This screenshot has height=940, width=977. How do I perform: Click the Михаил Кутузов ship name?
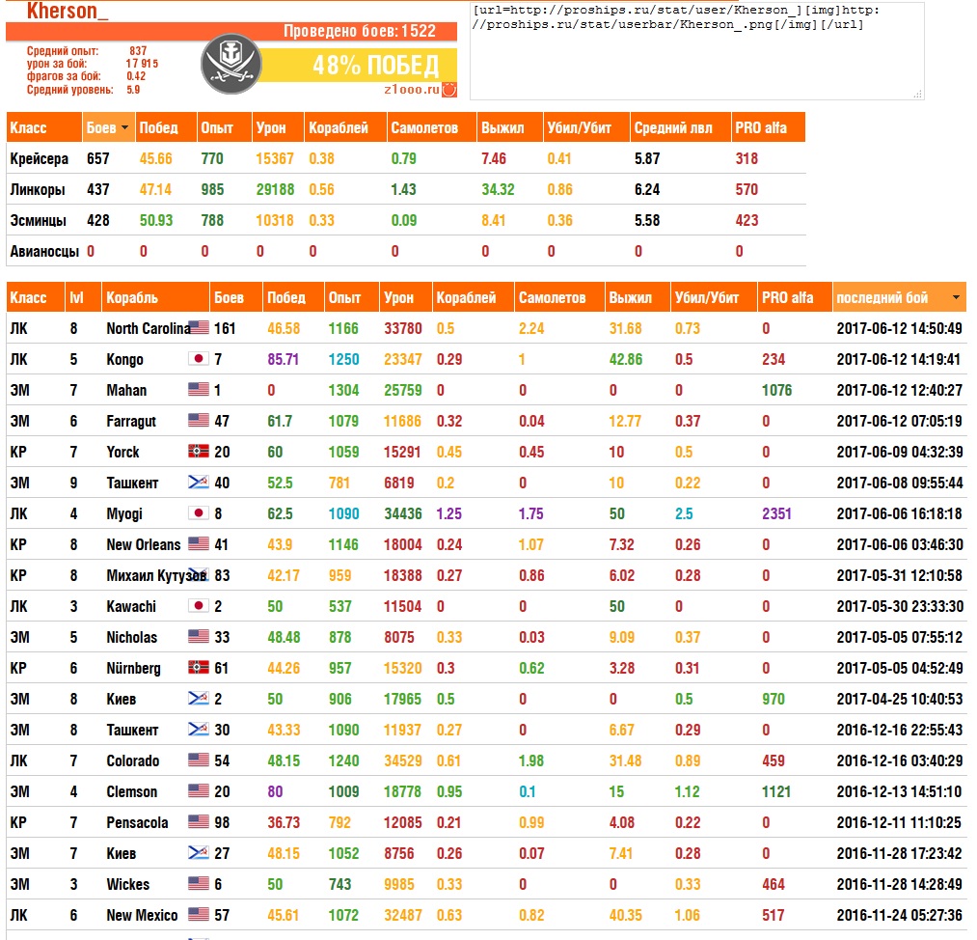(156, 575)
